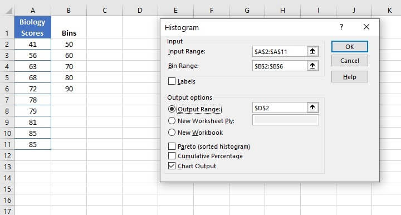
Task: Click cell containing score 72
Action: pos(33,89)
